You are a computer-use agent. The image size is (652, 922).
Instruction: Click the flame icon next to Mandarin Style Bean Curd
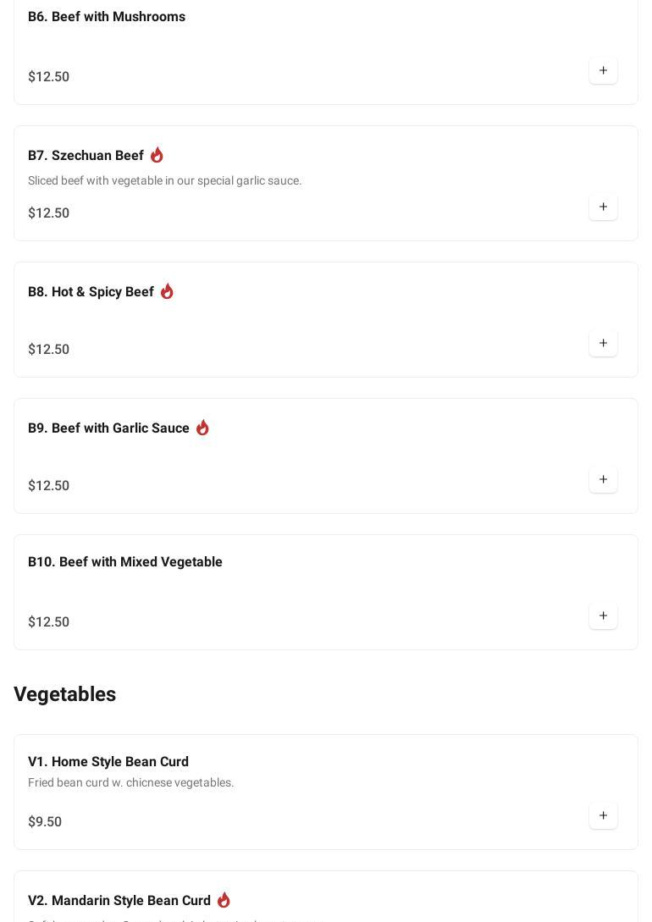224,900
